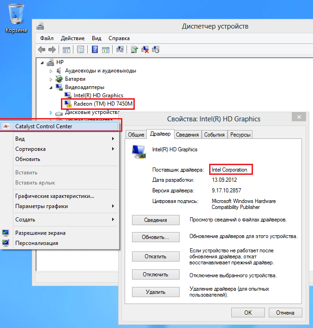Click the Откатить button
This screenshot has width=313, height=328.
point(156,256)
